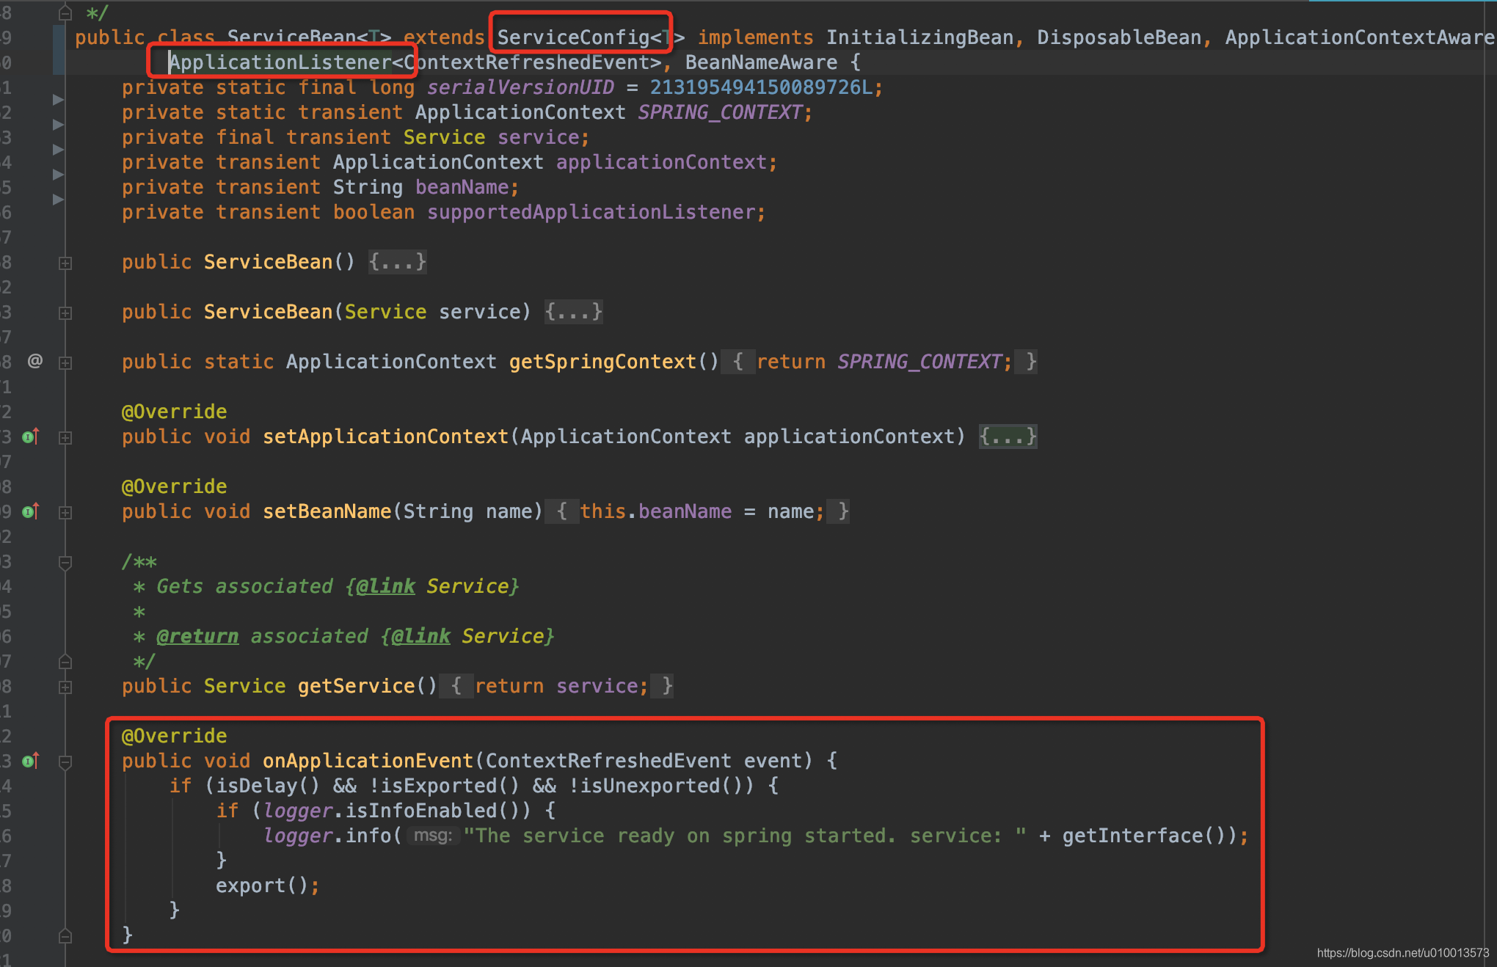Click isUnexported() call in the if condition
Image resolution: width=1497 pixels, height=967 pixels.
[x=662, y=786]
